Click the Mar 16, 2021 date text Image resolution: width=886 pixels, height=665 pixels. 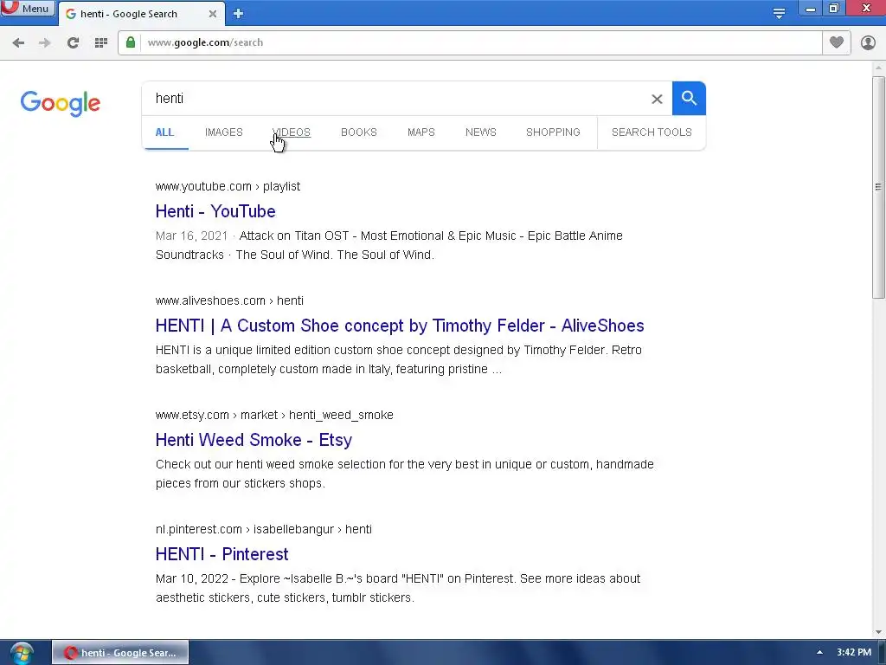click(x=191, y=236)
